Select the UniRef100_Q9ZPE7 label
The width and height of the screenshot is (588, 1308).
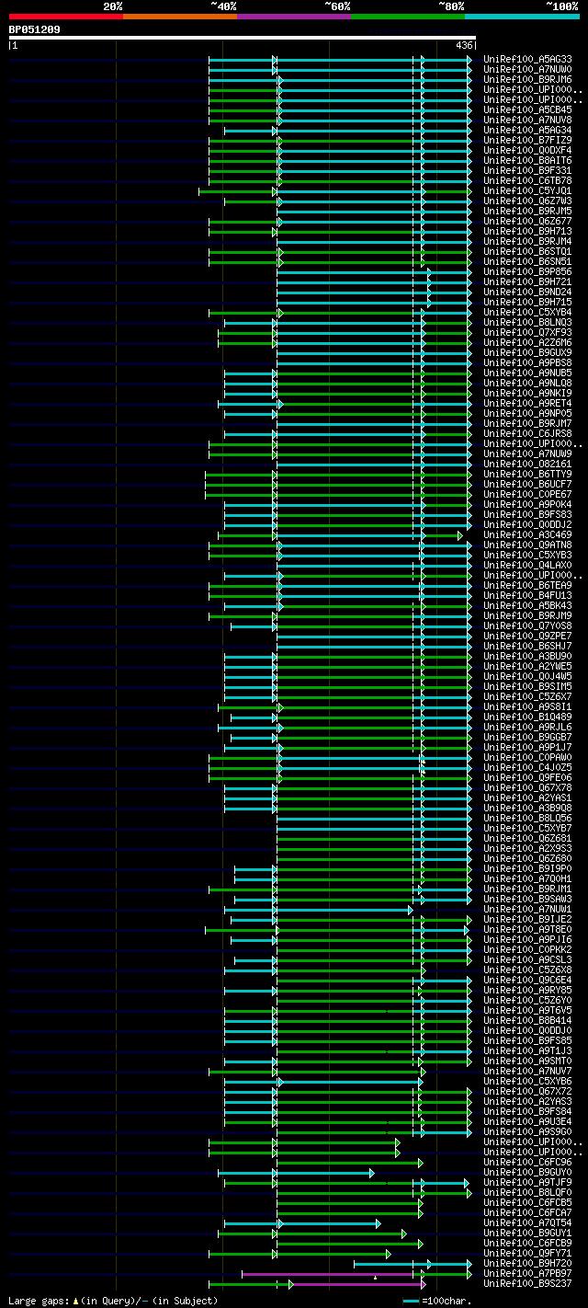(x=526, y=636)
